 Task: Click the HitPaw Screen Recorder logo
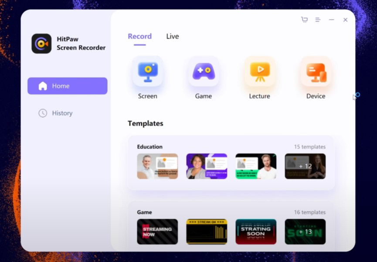(x=41, y=44)
